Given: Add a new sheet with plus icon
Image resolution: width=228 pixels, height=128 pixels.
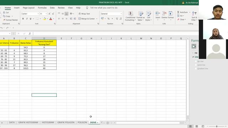Looking at the screenshot, I should pos(108,123).
